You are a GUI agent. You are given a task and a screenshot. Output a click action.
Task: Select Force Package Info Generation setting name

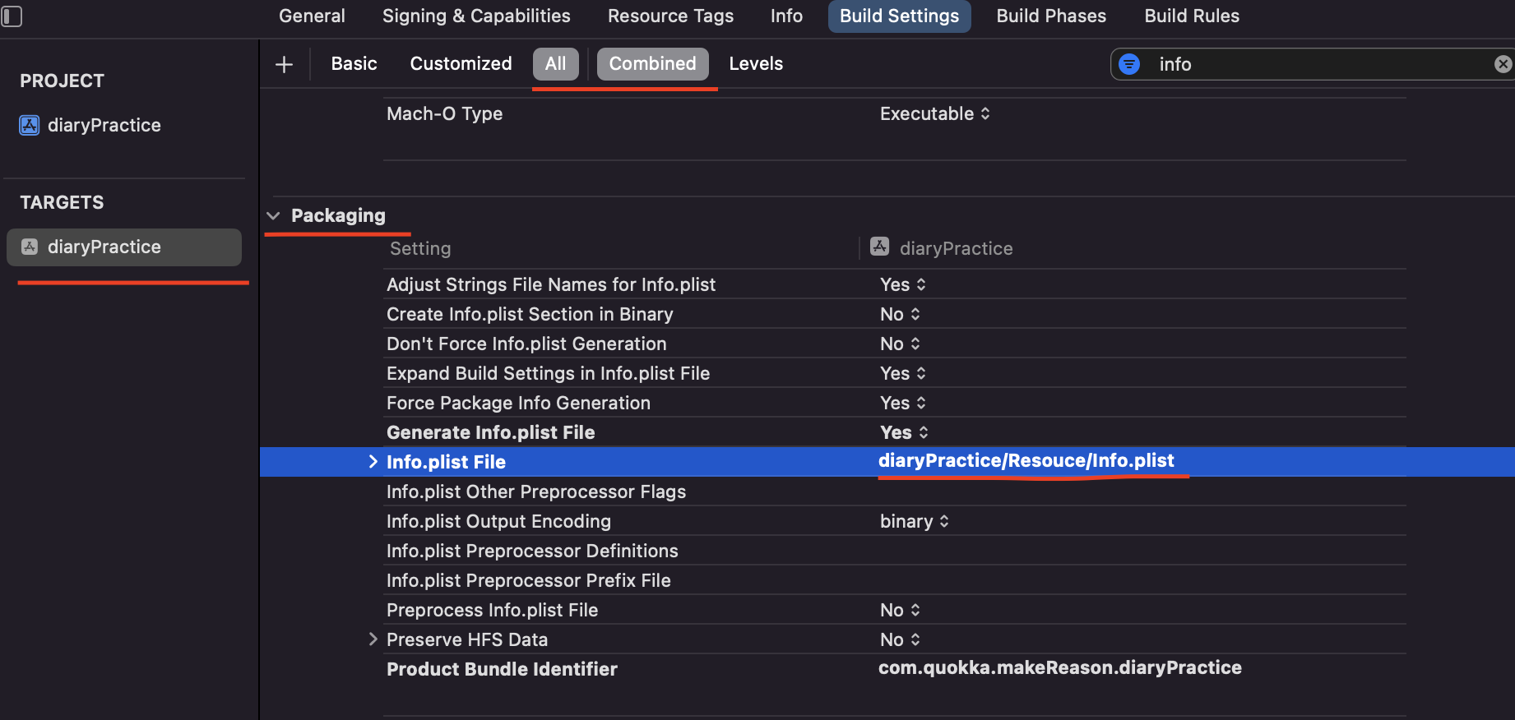518,403
